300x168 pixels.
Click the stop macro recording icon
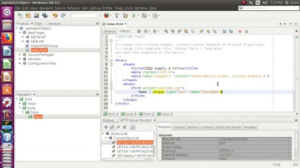[247, 31]
